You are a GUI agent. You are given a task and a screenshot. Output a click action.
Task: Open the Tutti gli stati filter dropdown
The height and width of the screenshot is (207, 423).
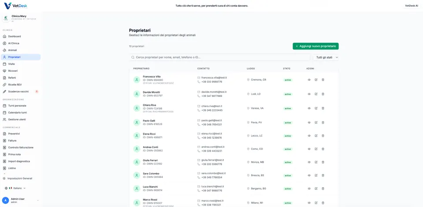326,57
